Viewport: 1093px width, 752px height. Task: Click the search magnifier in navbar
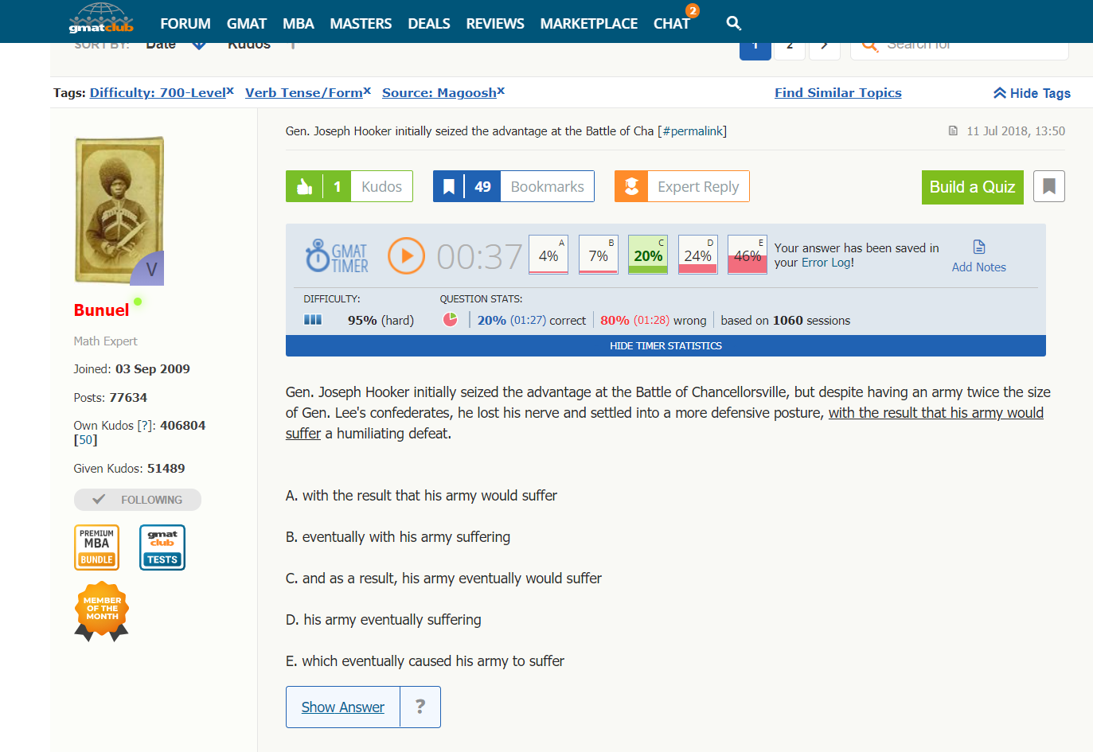pyautogui.click(x=733, y=23)
